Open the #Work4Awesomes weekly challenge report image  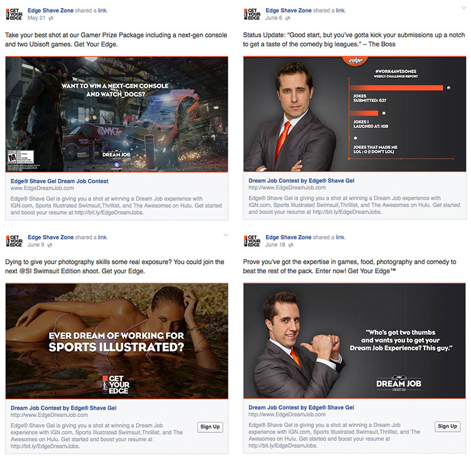[x=355, y=114]
